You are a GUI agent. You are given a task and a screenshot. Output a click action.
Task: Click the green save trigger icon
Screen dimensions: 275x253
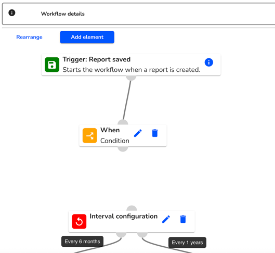[52, 65]
